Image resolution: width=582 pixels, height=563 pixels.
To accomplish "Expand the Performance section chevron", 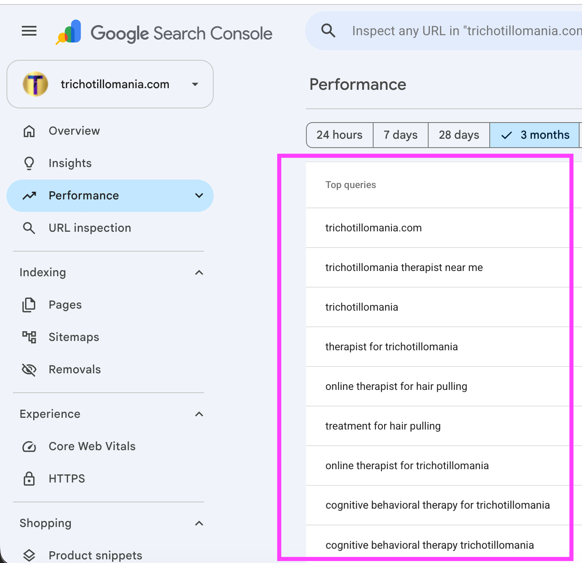I will pos(199,196).
